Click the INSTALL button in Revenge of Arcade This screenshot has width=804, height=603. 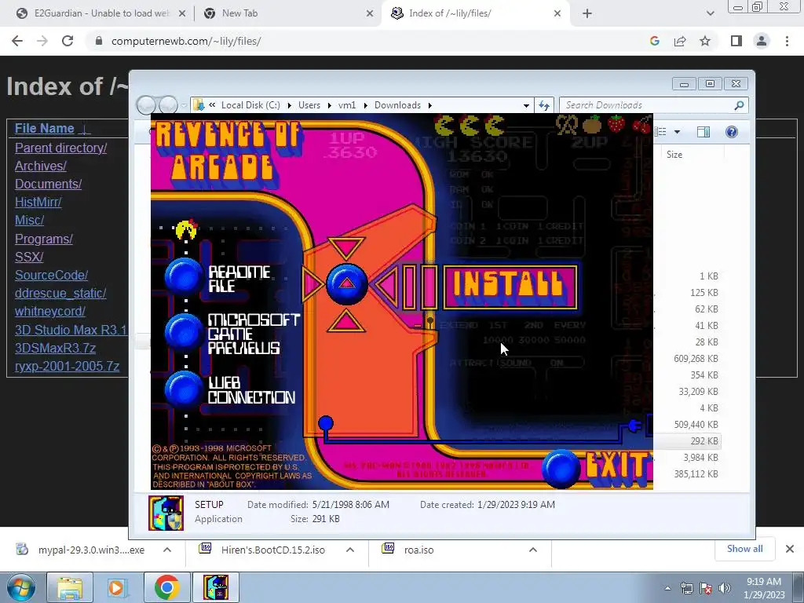pyautogui.click(x=510, y=287)
